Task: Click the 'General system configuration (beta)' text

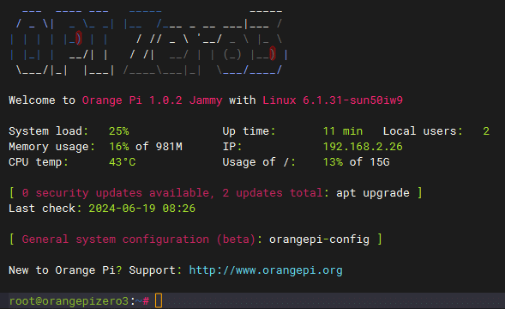Action: click(139, 239)
